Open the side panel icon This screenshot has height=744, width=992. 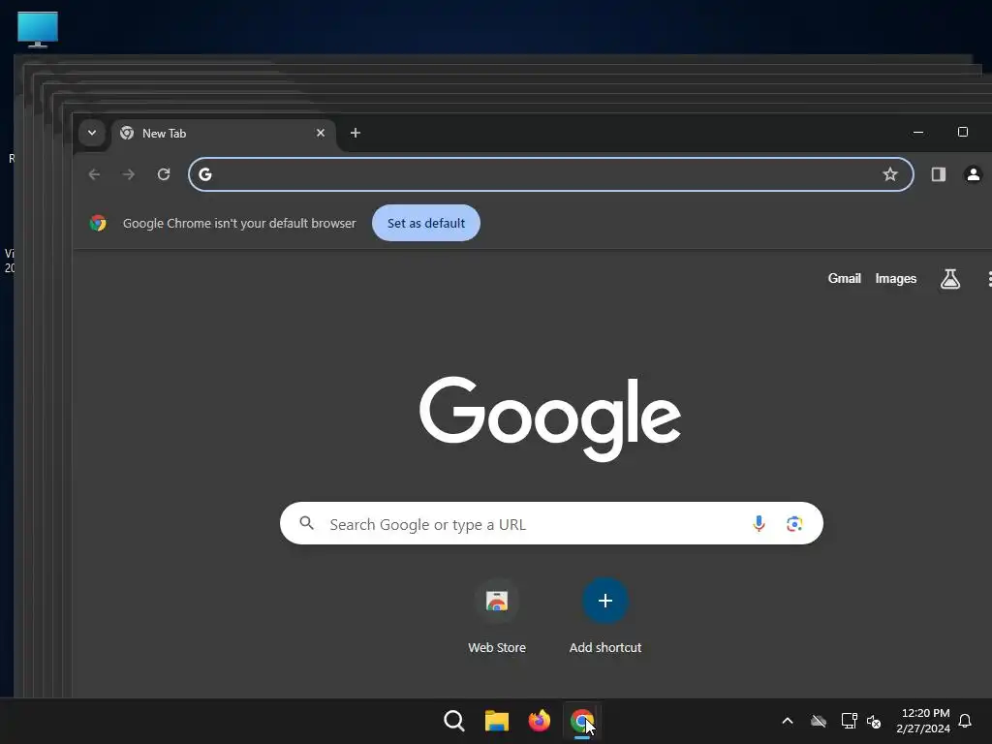[938, 174]
